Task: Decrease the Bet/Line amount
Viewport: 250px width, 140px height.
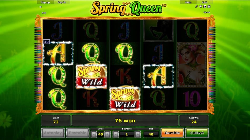Action: point(116,134)
